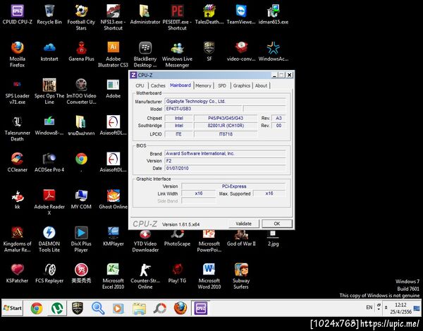Click the southbridge value 82801JR (ICH10R)

[226, 126]
